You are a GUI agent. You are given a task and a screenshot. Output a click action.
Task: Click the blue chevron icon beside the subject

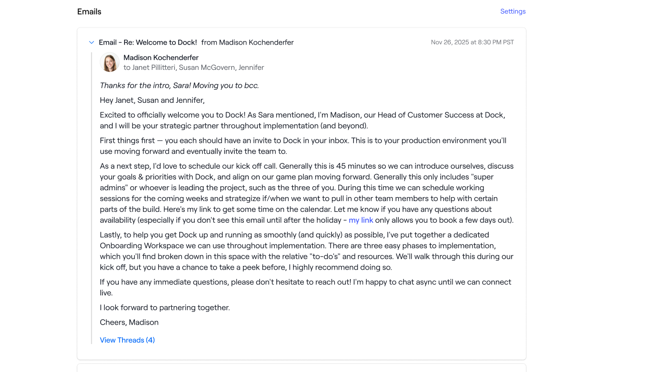click(x=92, y=42)
